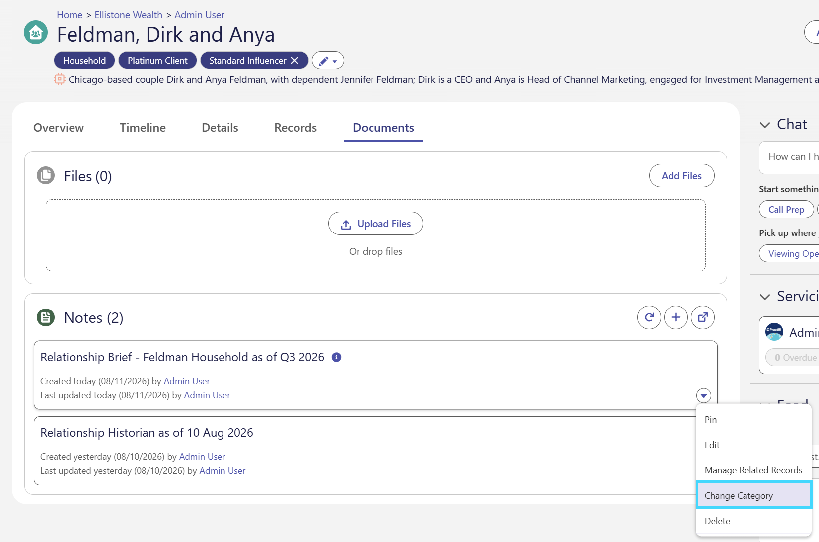Click the chat input field
Screen dimensions: 819x542
(x=790, y=157)
